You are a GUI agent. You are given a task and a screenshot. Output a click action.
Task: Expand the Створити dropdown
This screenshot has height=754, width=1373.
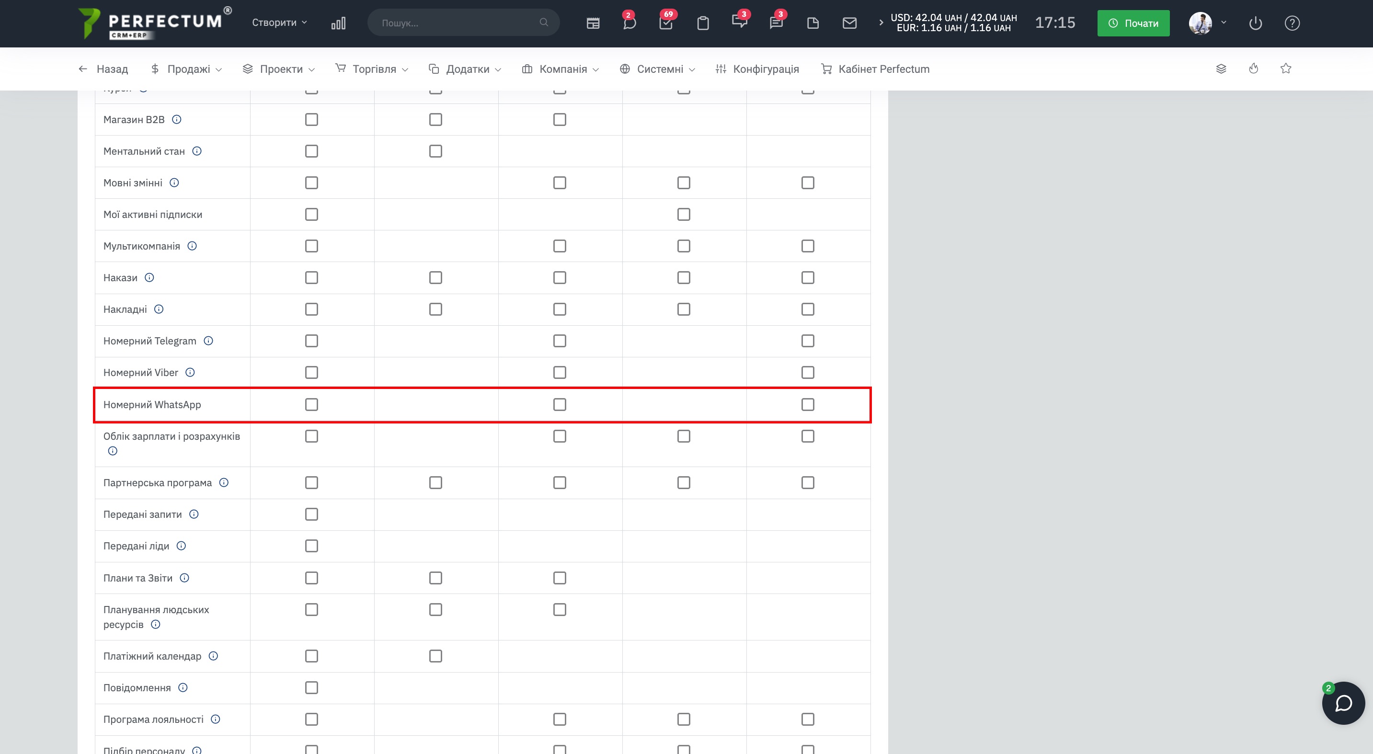[279, 23]
